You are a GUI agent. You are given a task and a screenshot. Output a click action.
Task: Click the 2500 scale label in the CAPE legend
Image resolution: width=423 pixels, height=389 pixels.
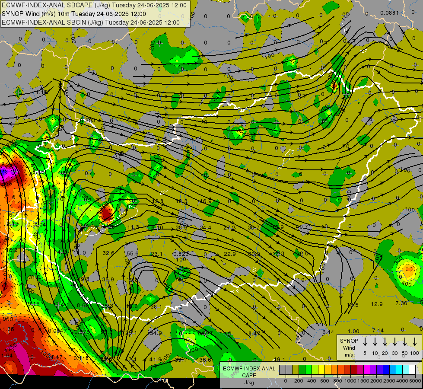[x=389, y=381]
